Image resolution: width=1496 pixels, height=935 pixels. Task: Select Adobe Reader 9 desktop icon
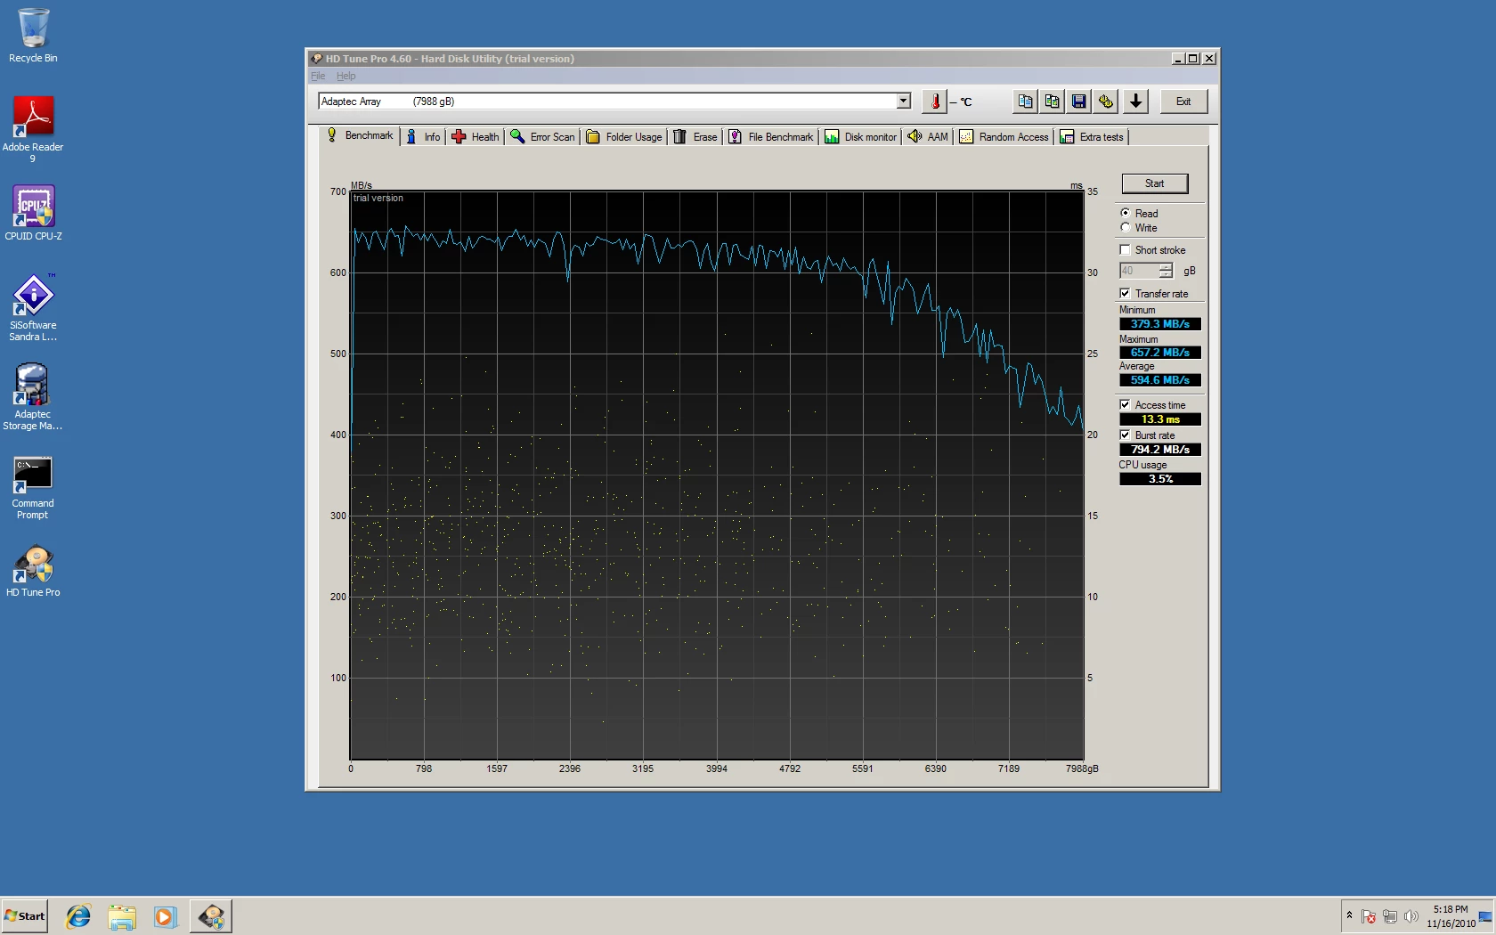tap(33, 129)
